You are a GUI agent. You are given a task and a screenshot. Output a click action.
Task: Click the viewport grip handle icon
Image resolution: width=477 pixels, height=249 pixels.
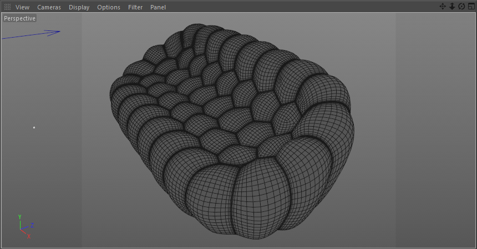point(7,7)
